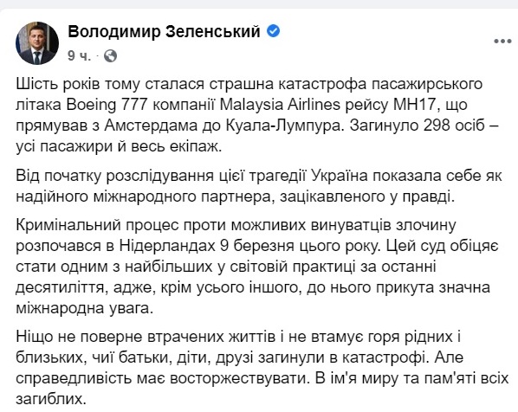
Task: Click the paragraph starting 'Ніщо не поверне'
Action: point(262,368)
